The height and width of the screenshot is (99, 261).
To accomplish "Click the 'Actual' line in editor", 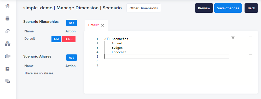I will 117,43.
